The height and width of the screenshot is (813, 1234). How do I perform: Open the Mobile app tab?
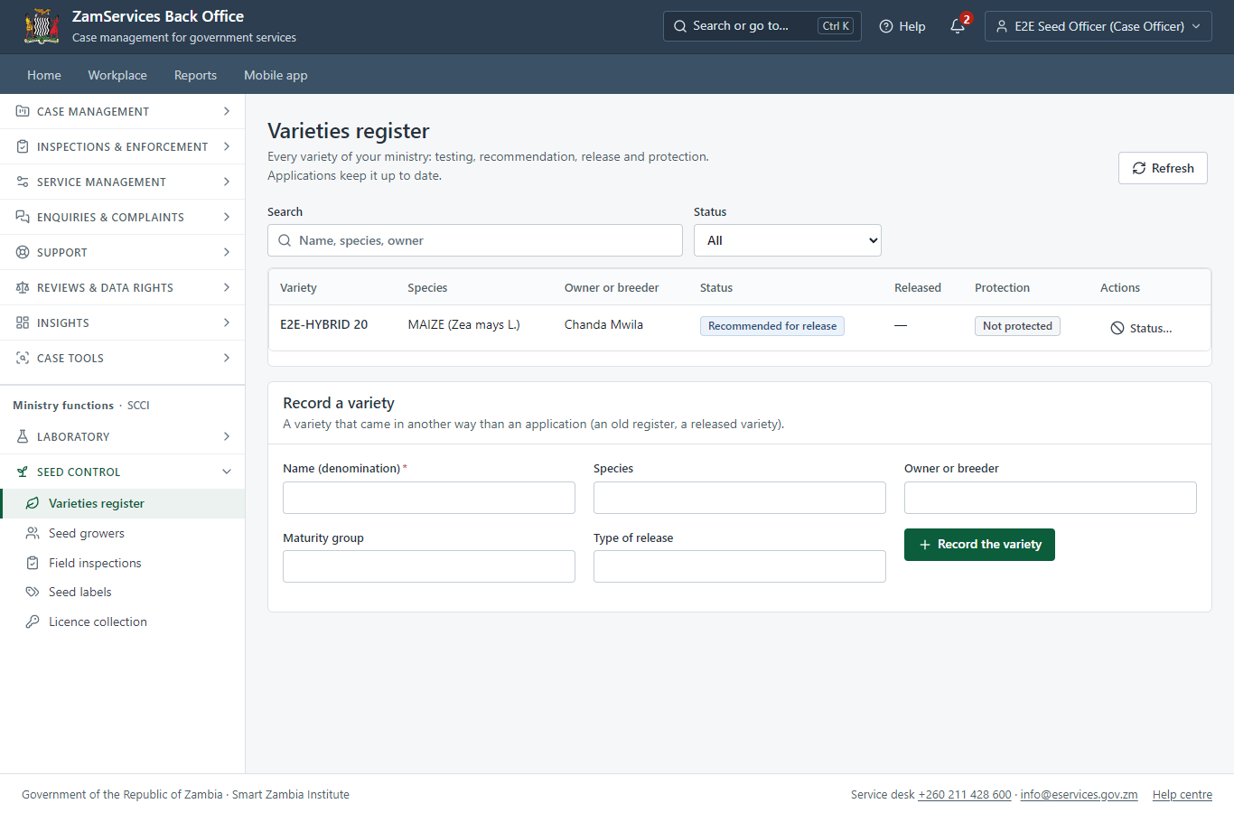point(276,75)
